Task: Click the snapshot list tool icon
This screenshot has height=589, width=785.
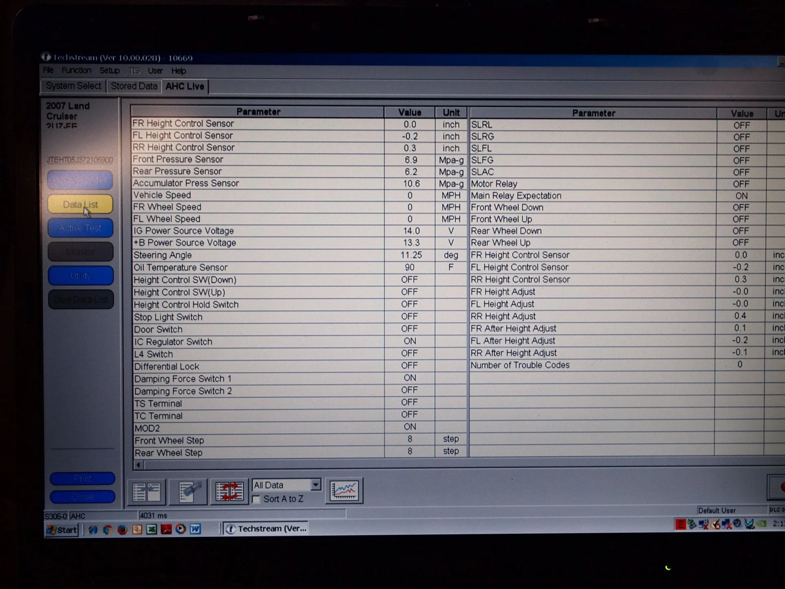Action: coord(188,492)
